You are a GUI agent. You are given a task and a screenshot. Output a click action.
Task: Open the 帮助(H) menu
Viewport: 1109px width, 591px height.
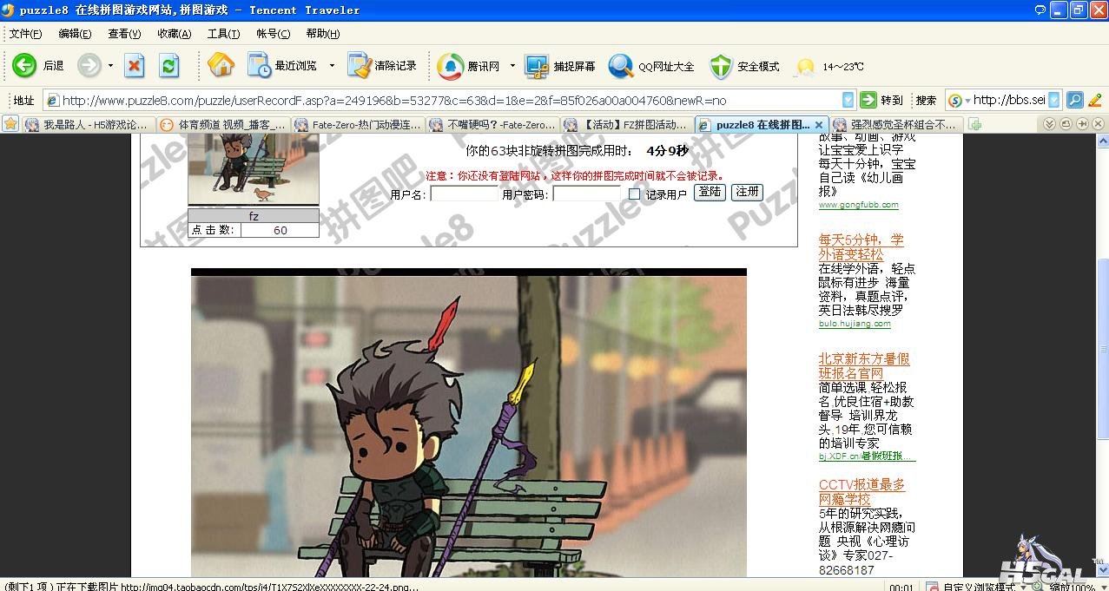(x=322, y=34)
